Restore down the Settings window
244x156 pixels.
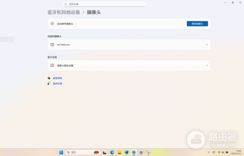pos(233,3)
